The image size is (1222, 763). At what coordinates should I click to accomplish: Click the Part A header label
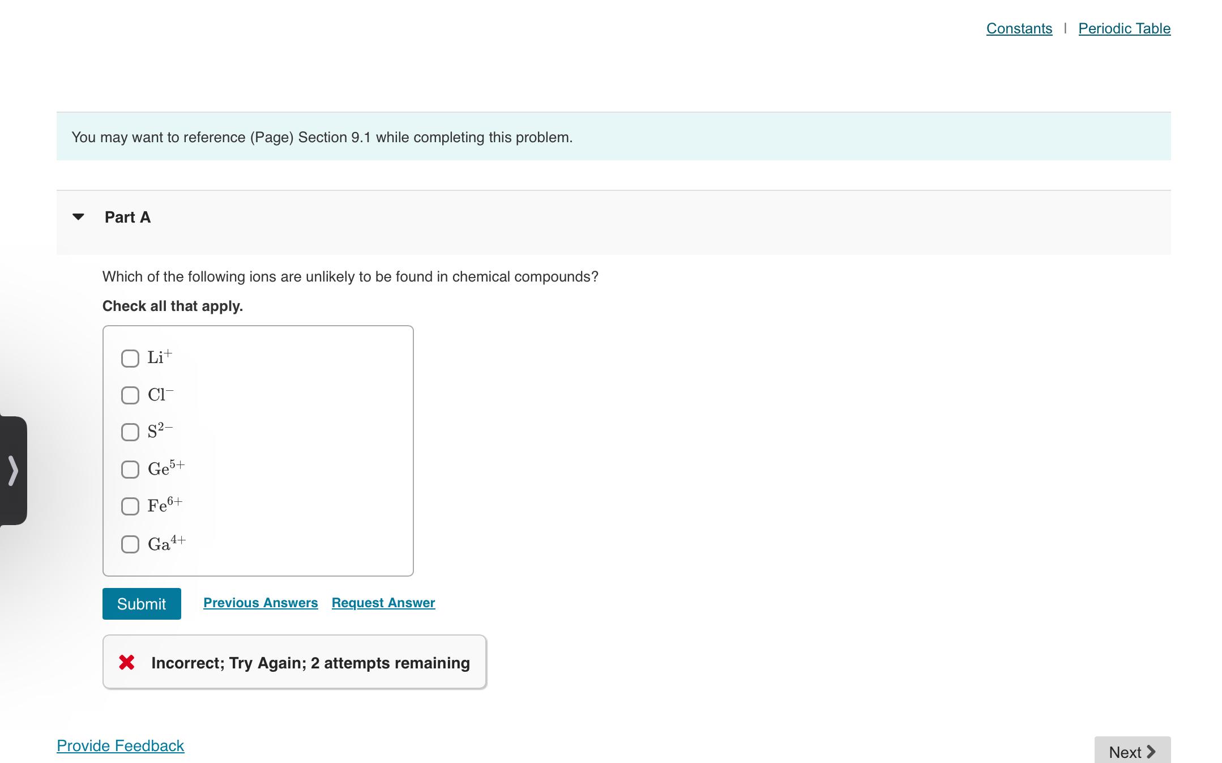pos(127,217)
